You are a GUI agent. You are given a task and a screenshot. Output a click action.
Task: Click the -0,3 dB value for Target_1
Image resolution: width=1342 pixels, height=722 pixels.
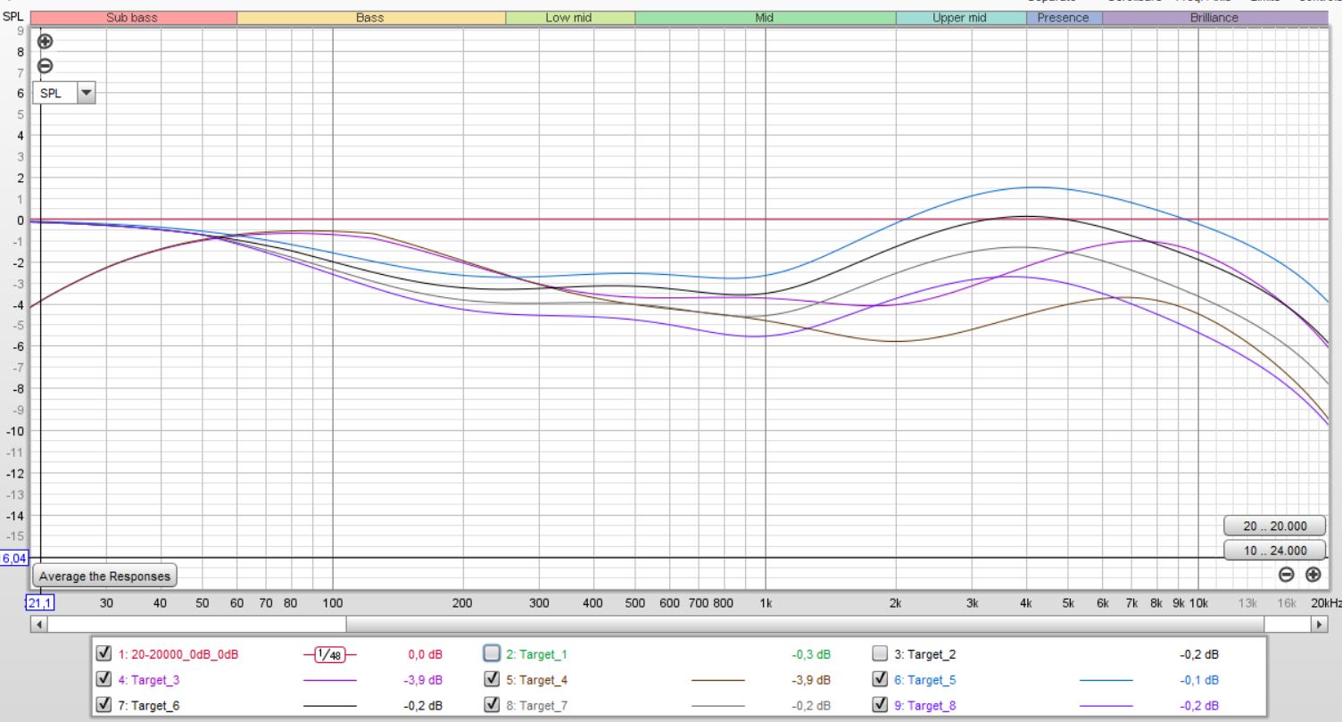pyautogui.click(x=811, y=654)
